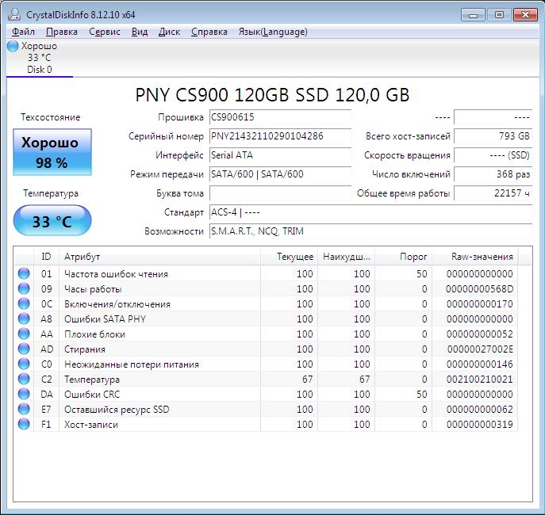Image resolution: width=545 pixels, height=515 pixels.
Task: Click the total host writes value 793 GB
Action: click(x=493, y=136)
